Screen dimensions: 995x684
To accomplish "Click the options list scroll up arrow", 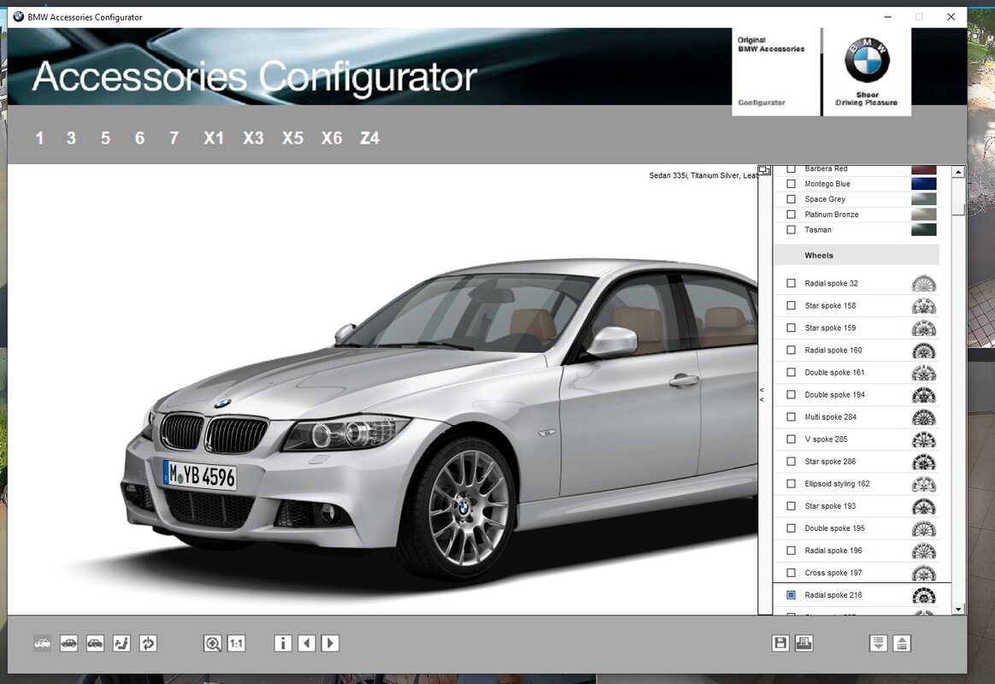I will (958, 172).
